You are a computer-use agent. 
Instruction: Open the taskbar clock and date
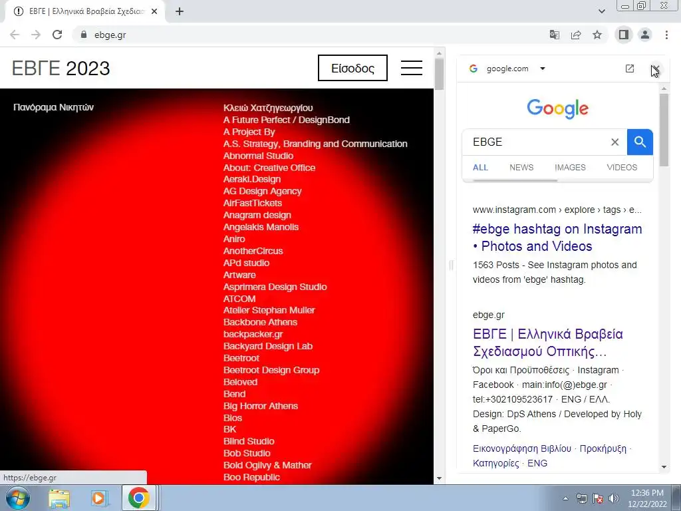647,498
